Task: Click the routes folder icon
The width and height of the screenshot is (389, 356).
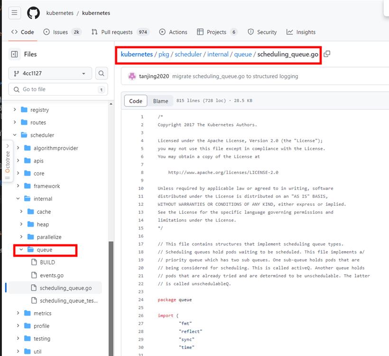Action: (24, 122)
